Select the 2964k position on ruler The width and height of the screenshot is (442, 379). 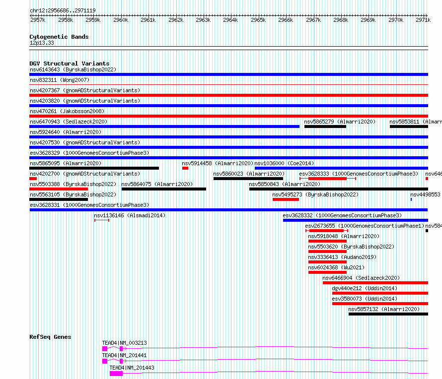230,20
